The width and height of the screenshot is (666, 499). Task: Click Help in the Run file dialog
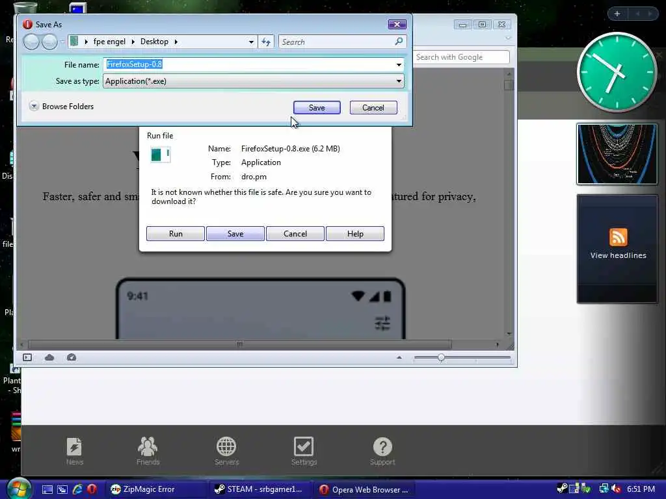click(355, 234)
